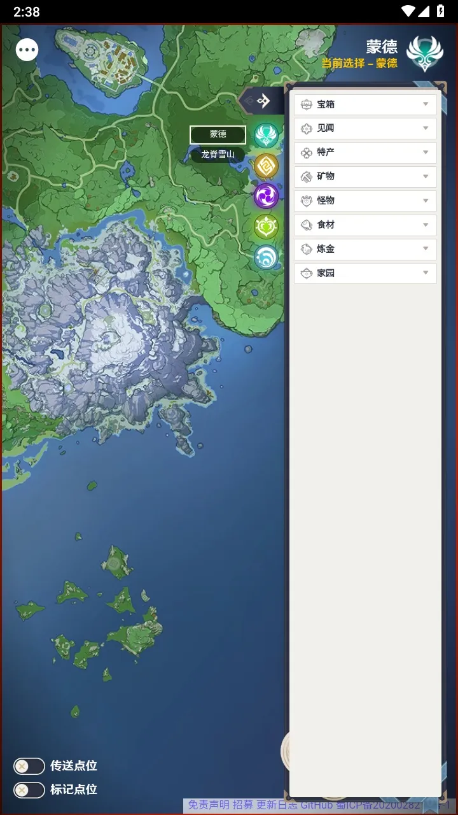Open the three-dot menu button
This screenshot has height=815, width=458.
[27, 50]
